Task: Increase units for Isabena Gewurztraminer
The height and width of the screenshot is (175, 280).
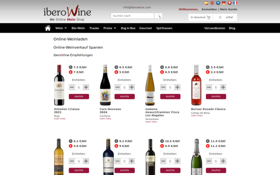Action: pyautogui.click(x=177, y=87)
